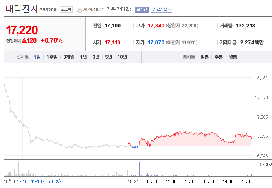This screenshot has height=188, width=272.
Task: Click the trading volume 132,218
Action: [x=245, y=26]
